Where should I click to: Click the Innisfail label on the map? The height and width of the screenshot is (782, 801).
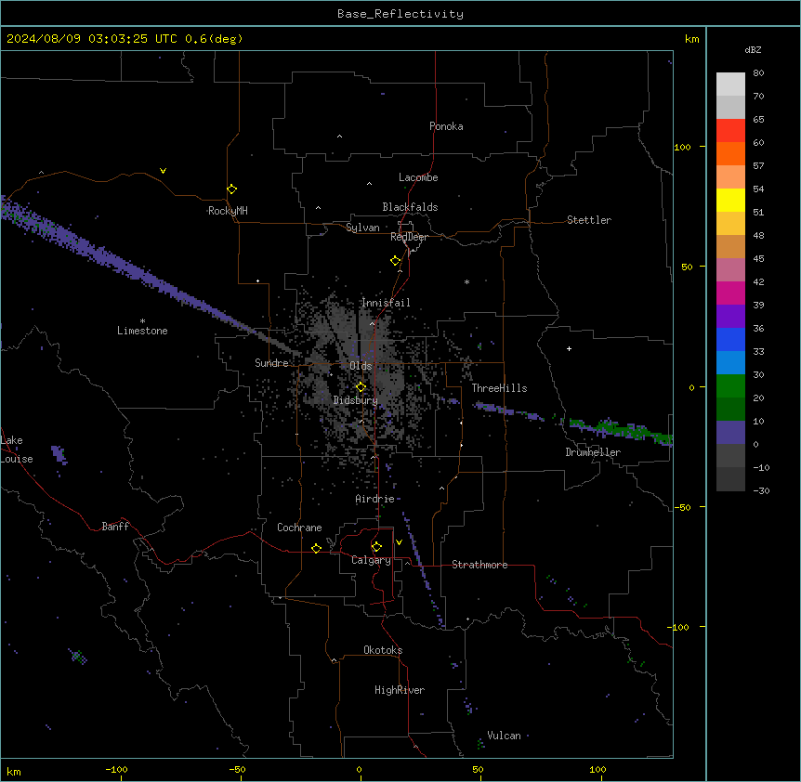(386, 303)
